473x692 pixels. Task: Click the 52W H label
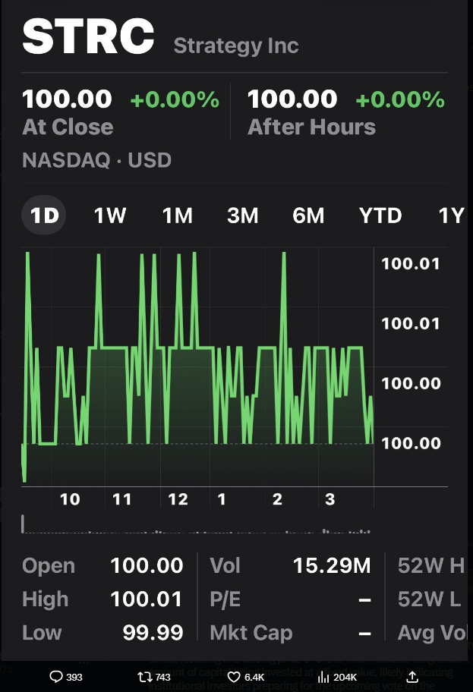(x=431, y=565)
